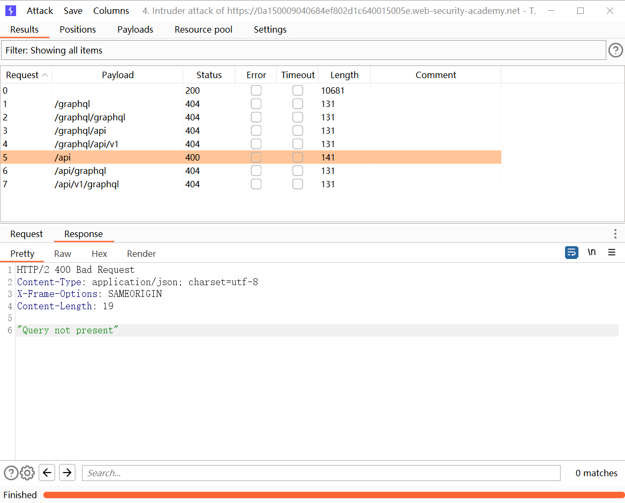Switch to the Payloads tab
The height and width of the screenshot is (503, 625).
click(135, 29)
